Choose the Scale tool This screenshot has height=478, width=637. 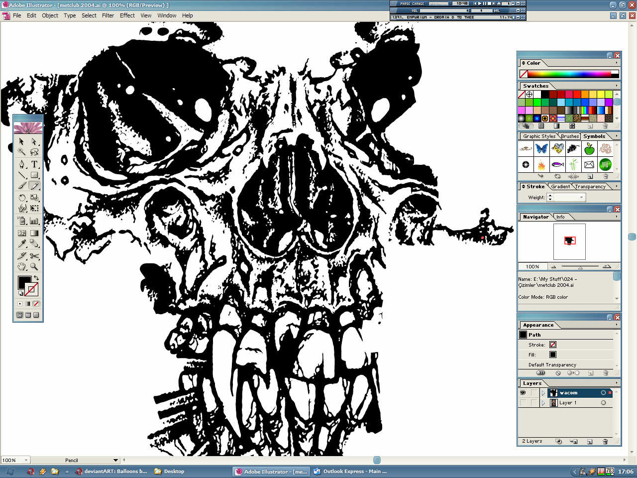pyautogui.click(x=34, y=198)
